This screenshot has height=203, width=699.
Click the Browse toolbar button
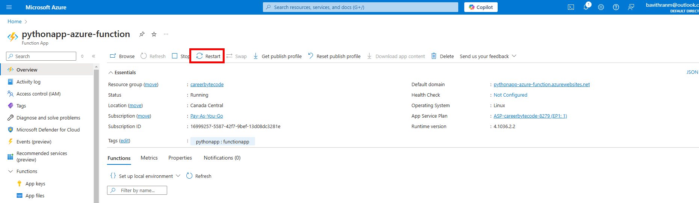[122, 56]
